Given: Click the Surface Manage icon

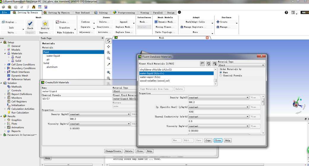Looking at the screenshot, I should pyautogui.click(x=218, y=27).
